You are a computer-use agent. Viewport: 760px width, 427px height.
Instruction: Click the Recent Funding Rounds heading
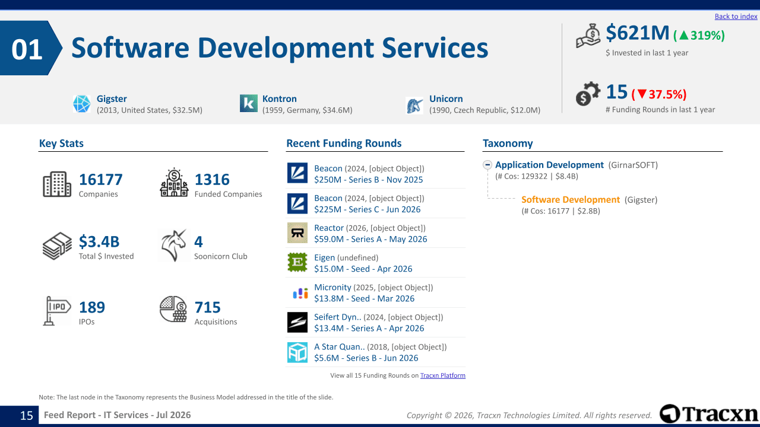tap(344, 144)
